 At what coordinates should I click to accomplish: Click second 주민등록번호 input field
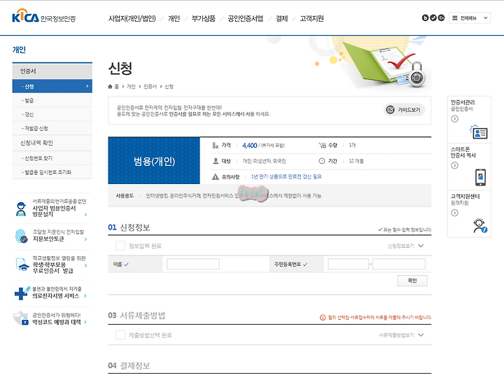399,265
